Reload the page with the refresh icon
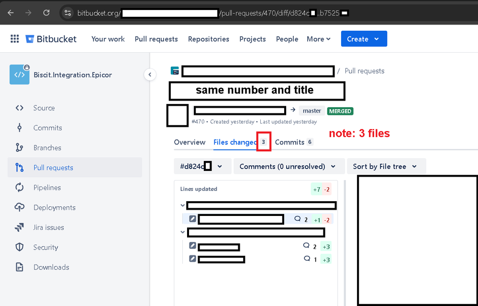This screenshot has width=478, height=306. [x=46, y=13]
